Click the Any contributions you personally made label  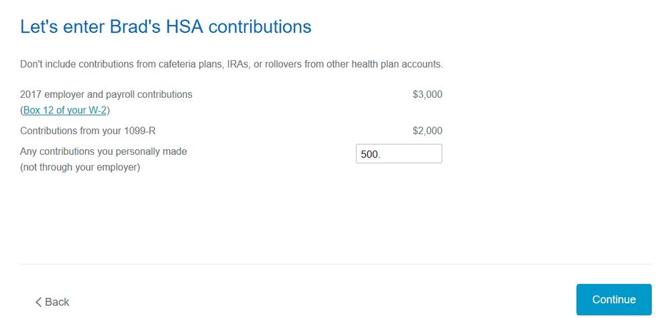click(103, 151)
